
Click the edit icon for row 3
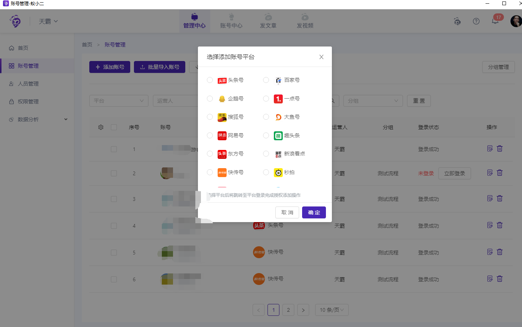490,198
